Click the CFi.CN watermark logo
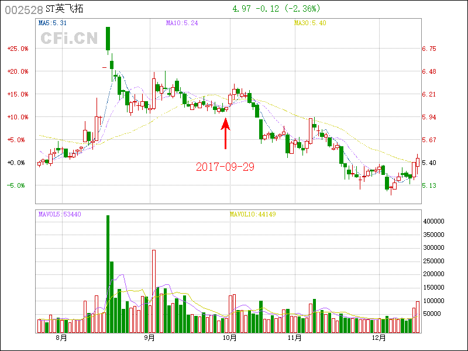The height and width of the screenshot is (351, 468). [x=69, y=39]
